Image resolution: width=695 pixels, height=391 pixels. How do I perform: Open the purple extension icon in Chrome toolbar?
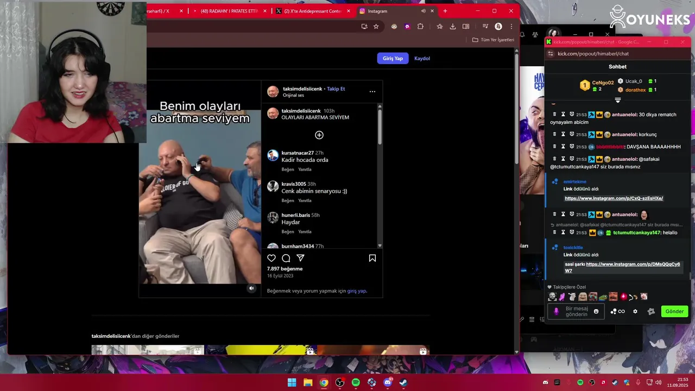coord(407,27)
